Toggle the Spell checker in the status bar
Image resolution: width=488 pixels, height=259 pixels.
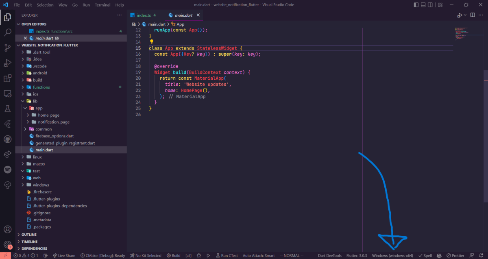(x=425, y=255)
